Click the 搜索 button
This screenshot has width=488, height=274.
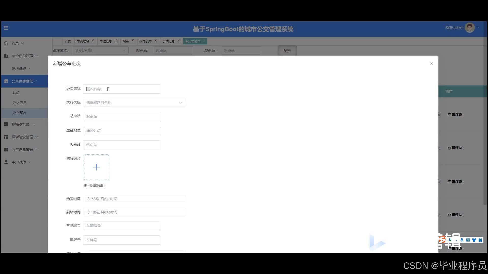(x=287, y=50)
